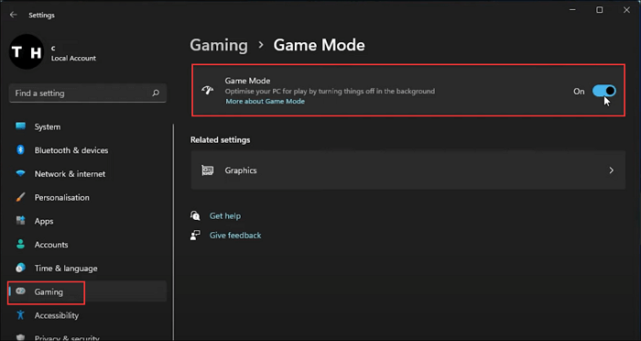
Task: Click the Get help icon
Action: 195,215
